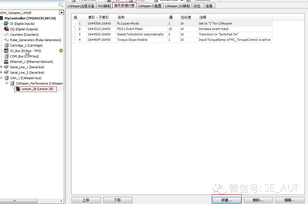Select the PDO1 Event Mask row name
Viewport: 308px width, 204px height.
click(130, 29)
